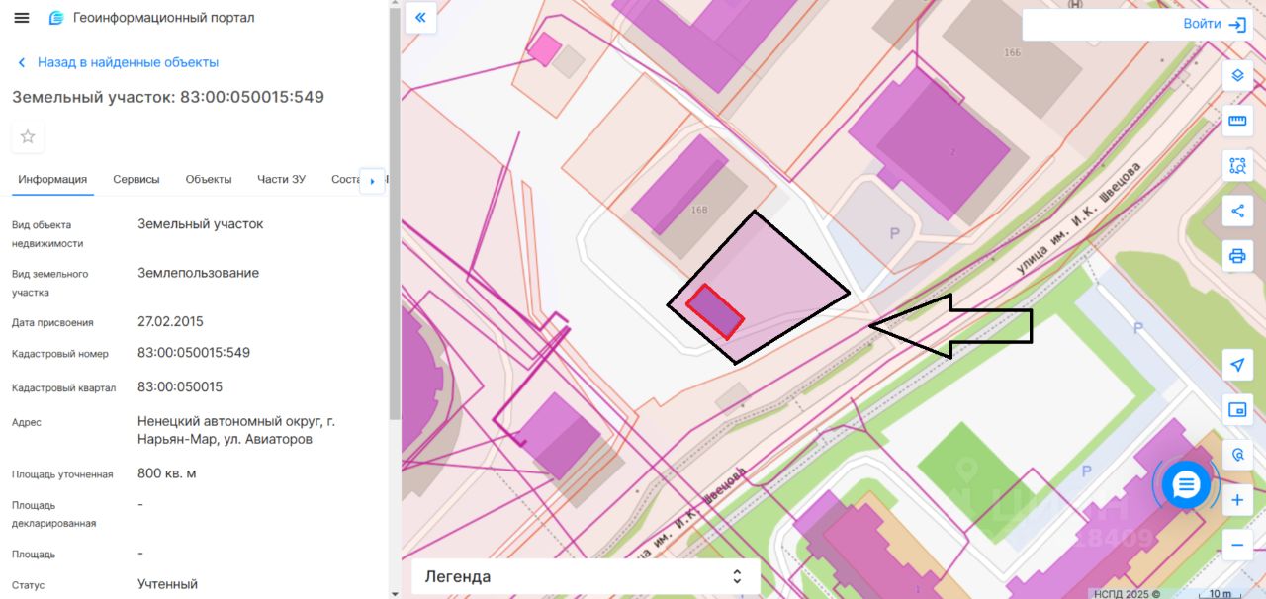
Task: Open the hamburger main menu
Action: click(22, 18)
